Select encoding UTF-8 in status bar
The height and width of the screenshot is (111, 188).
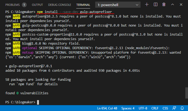143,108
